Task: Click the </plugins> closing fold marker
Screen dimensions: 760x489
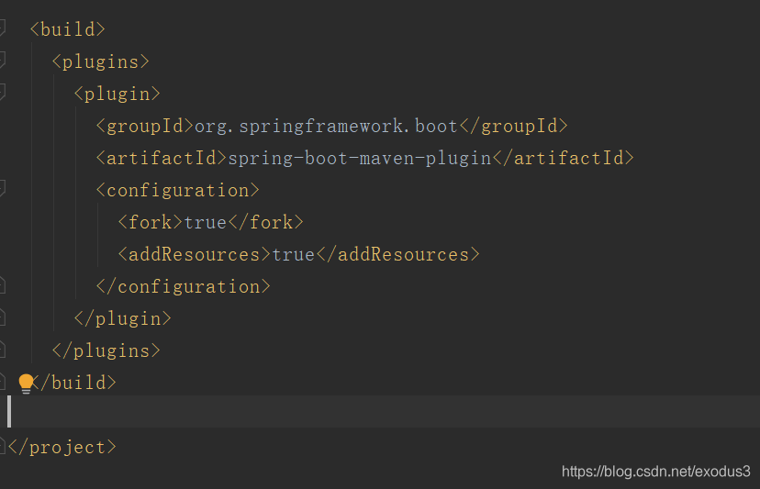Action: tap(2, 350)
